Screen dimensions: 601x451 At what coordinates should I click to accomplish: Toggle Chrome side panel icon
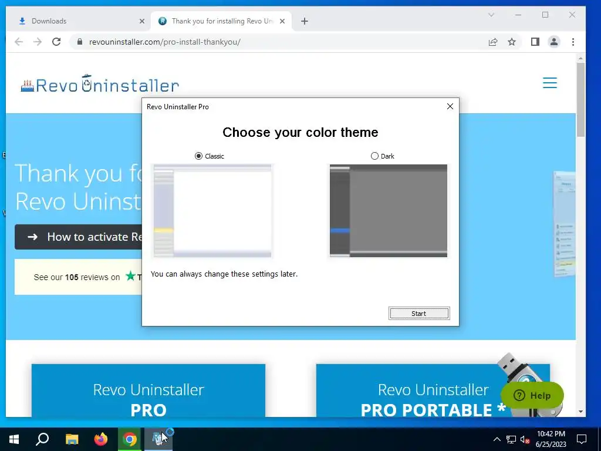tap(535, 42)
